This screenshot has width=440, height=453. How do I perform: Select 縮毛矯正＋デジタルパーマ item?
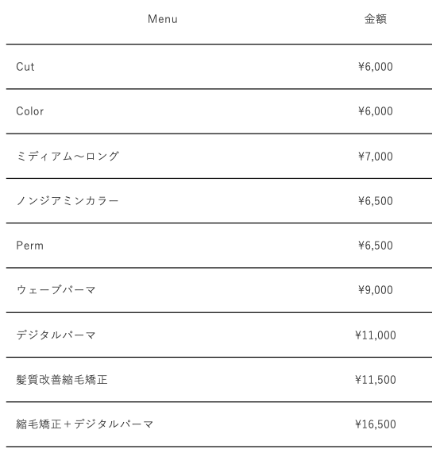click(x=85, y=424)
